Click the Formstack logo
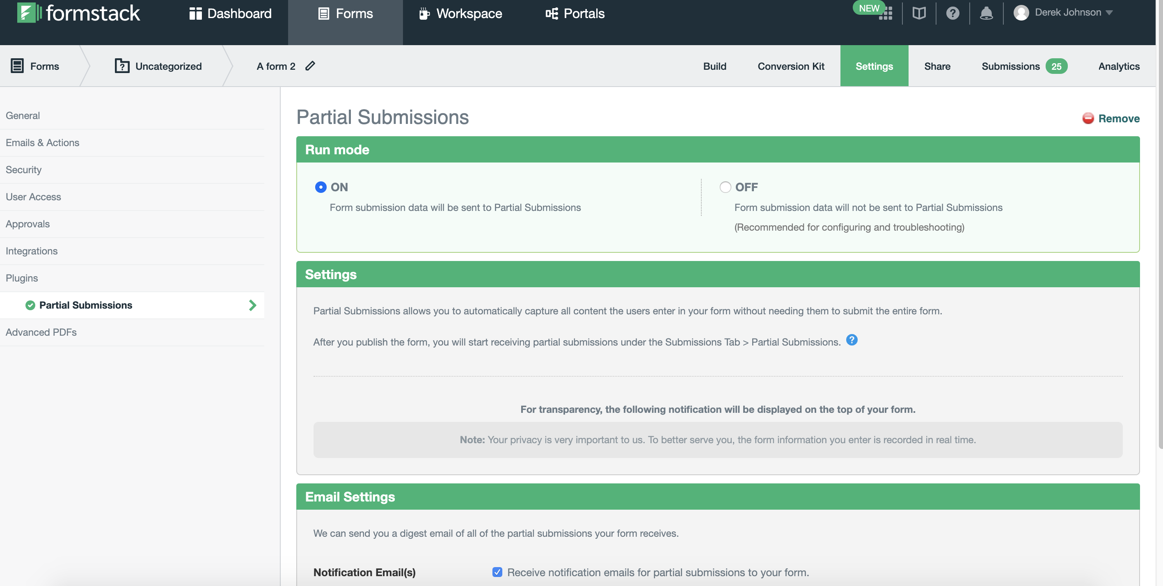The image size is (1163, 586). coord(78,13)
